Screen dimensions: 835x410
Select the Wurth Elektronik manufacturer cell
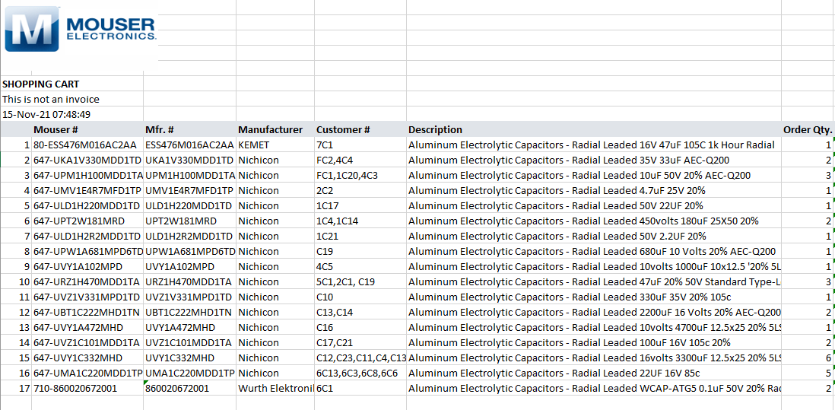click(x=275, y=389)
